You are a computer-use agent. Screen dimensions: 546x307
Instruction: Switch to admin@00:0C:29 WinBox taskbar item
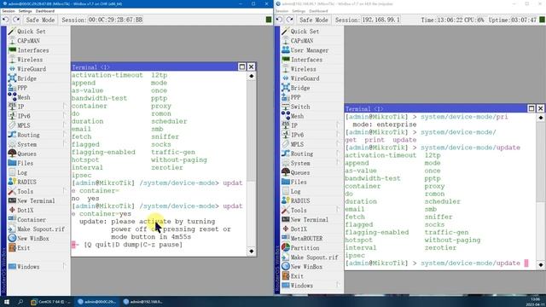pyautogui.click(x=97, y=301)
